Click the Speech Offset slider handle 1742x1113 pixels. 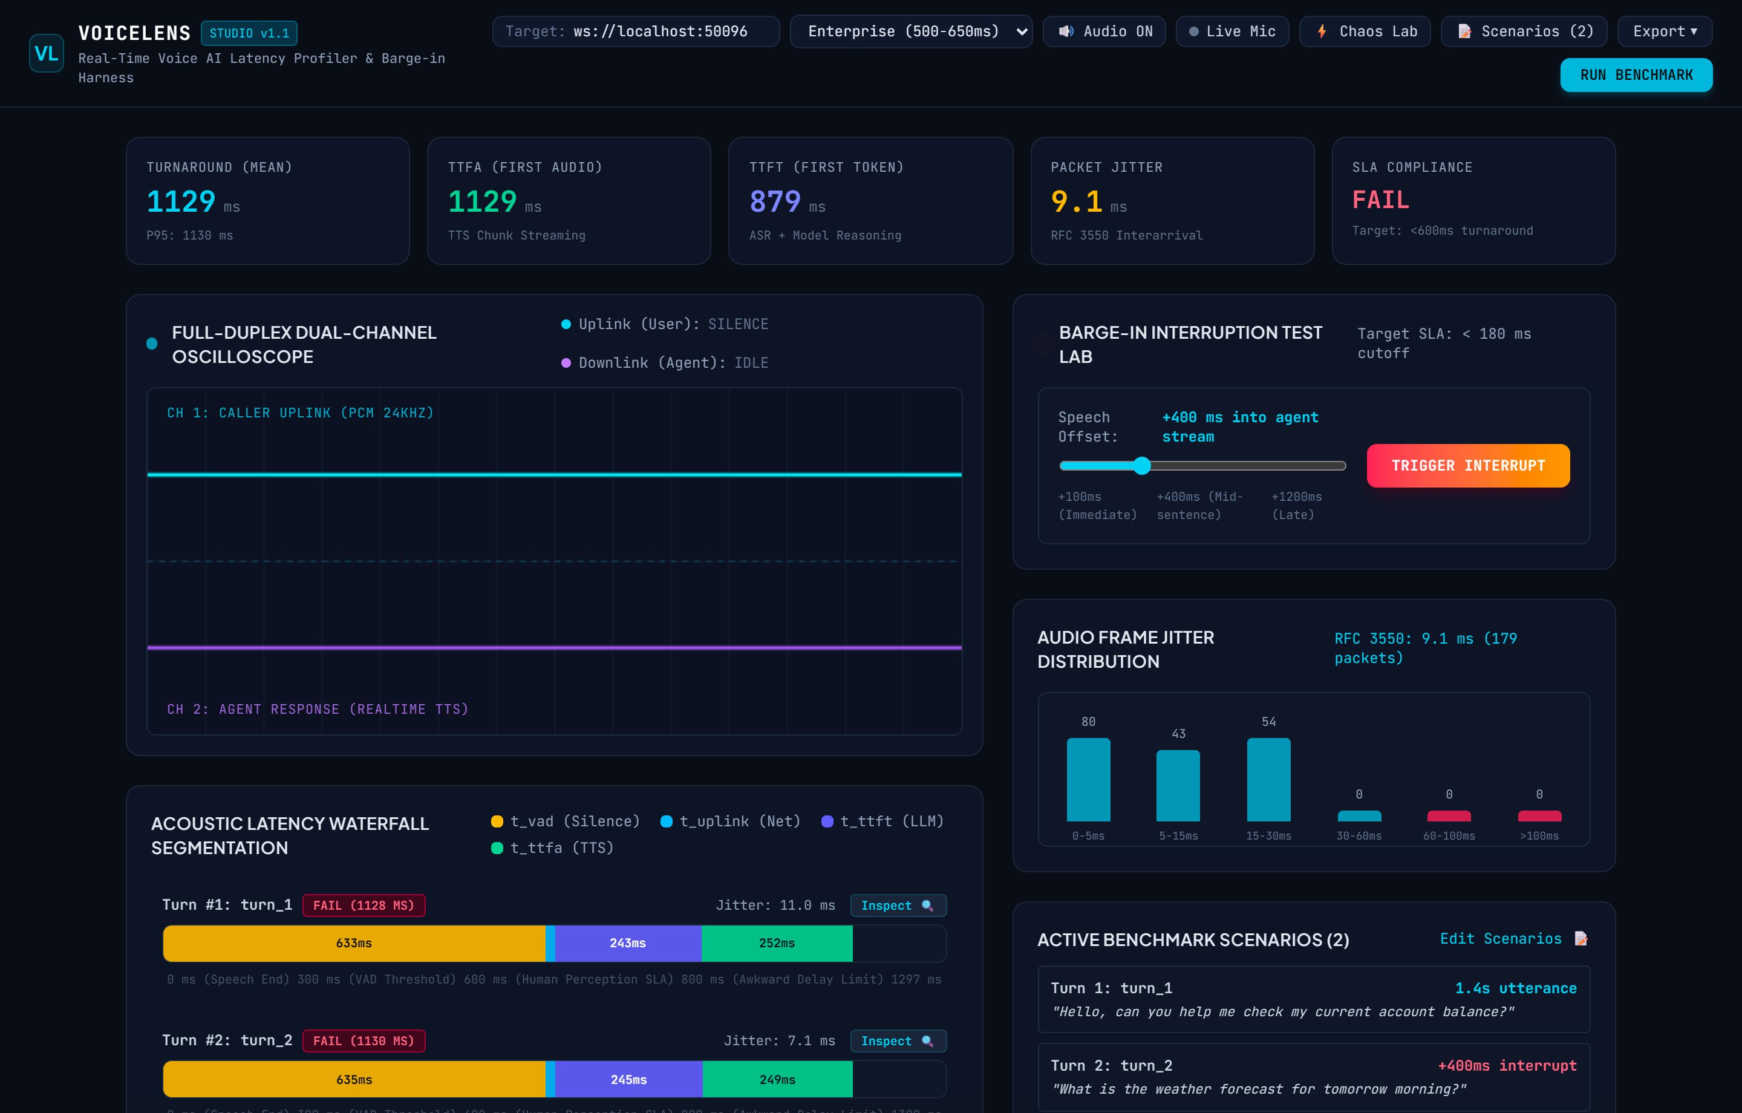[1141, 465]
